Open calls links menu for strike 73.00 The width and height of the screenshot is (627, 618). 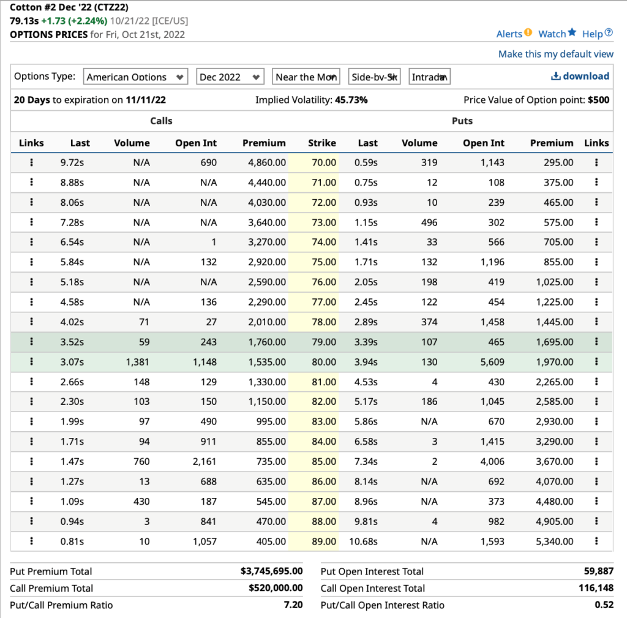[x=32, y=222]
